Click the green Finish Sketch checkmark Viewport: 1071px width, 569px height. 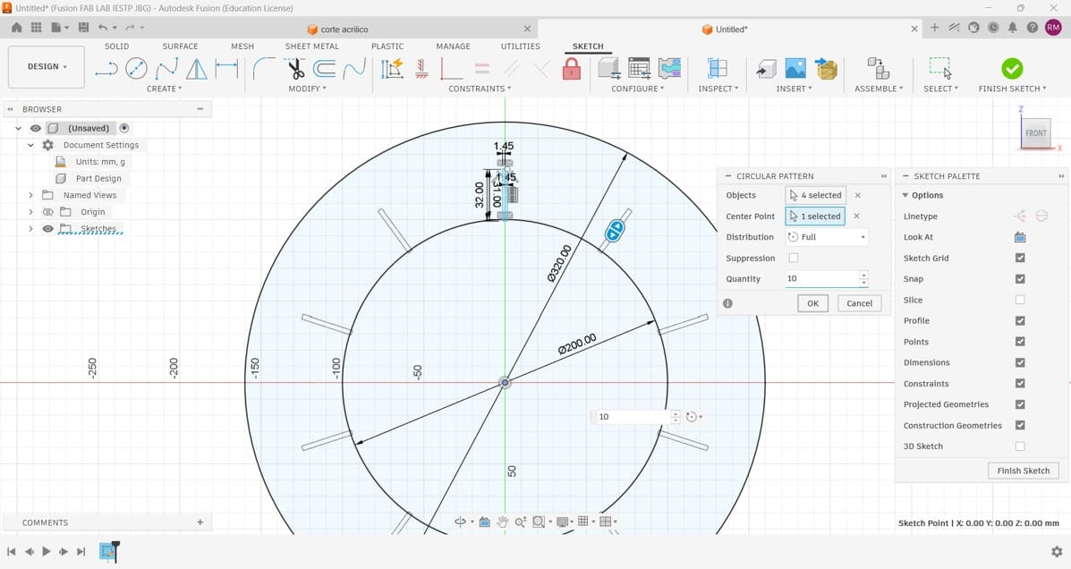coord(1012,68)
